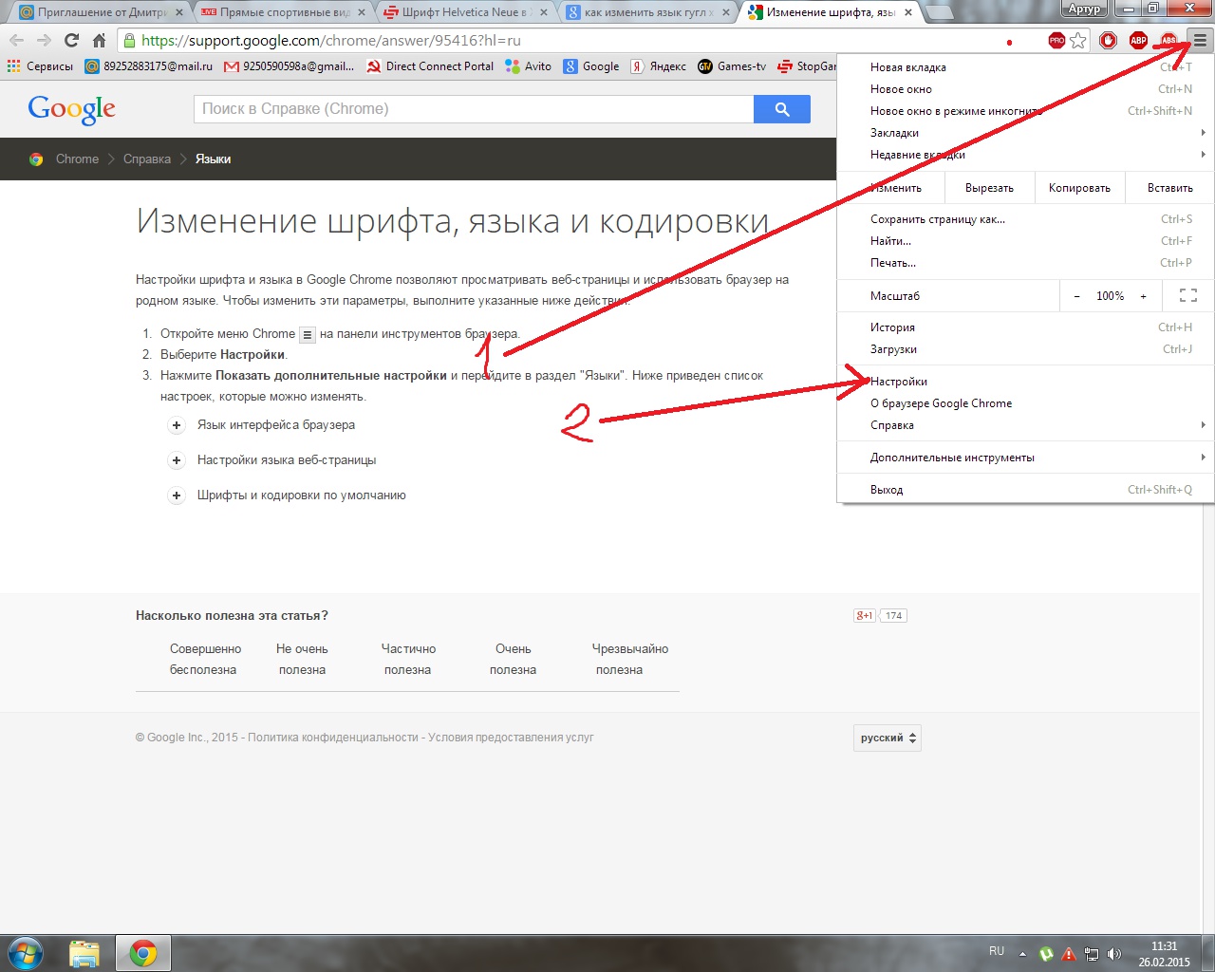
Task: Decrease zoom with minus button
Action: (1076, 296)
